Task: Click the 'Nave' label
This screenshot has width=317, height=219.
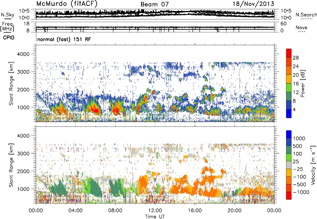Action: [302, 27]
